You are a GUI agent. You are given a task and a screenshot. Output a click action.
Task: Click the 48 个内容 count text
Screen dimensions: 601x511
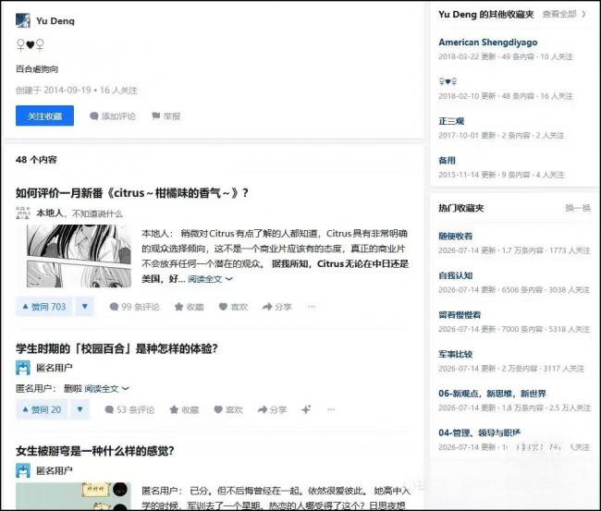[x=36, y=160]
